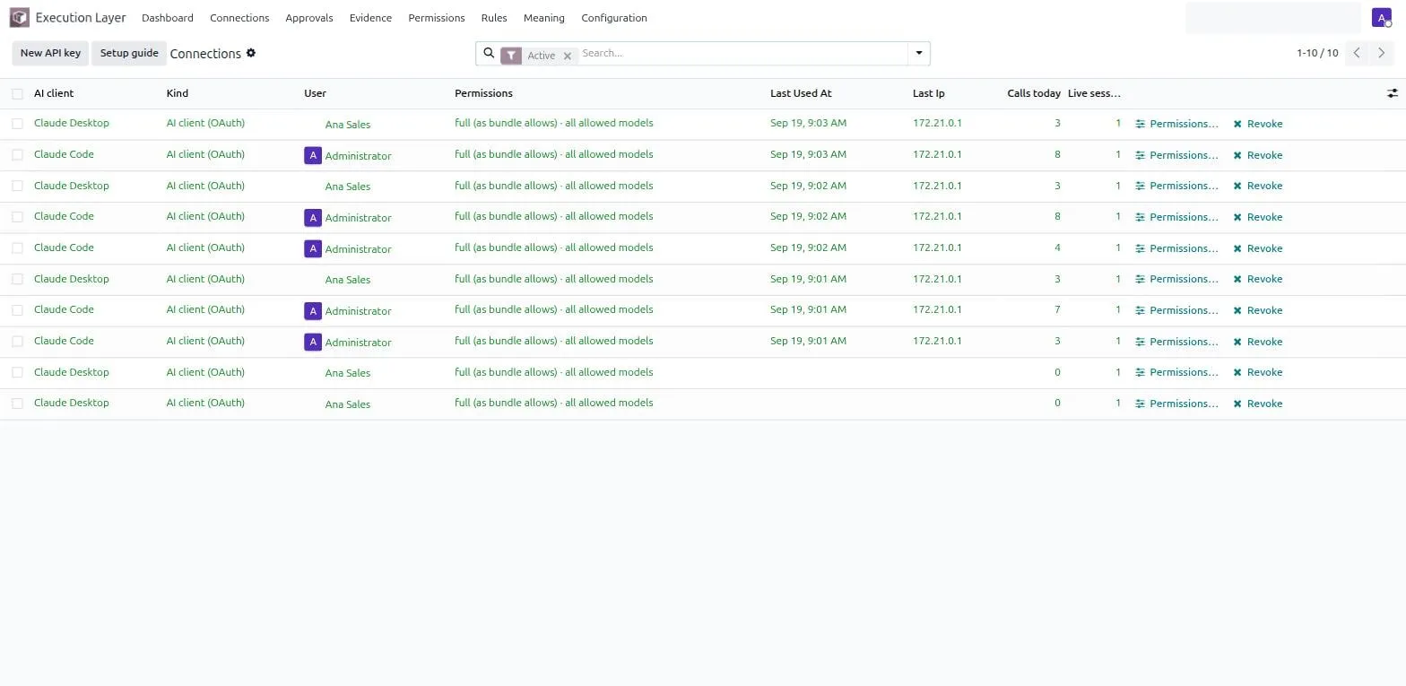1406x686 pixels.
Task: Open the Connections menu item
Action: (239, 18)
